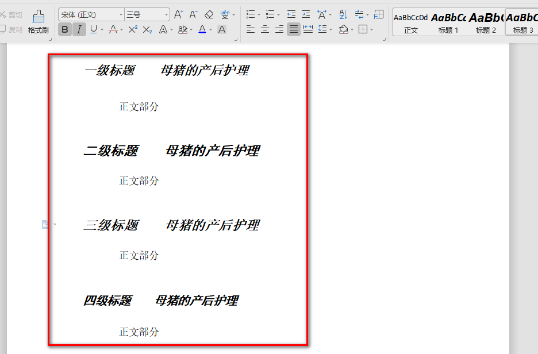Align text right
The image size is (538, 354).
pos(279,29)
